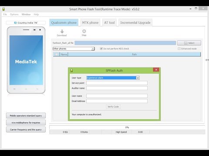The height and width of the screenshot is (156, 209).
Task: Focus the Auditor name field
Action: coord(117,88)
